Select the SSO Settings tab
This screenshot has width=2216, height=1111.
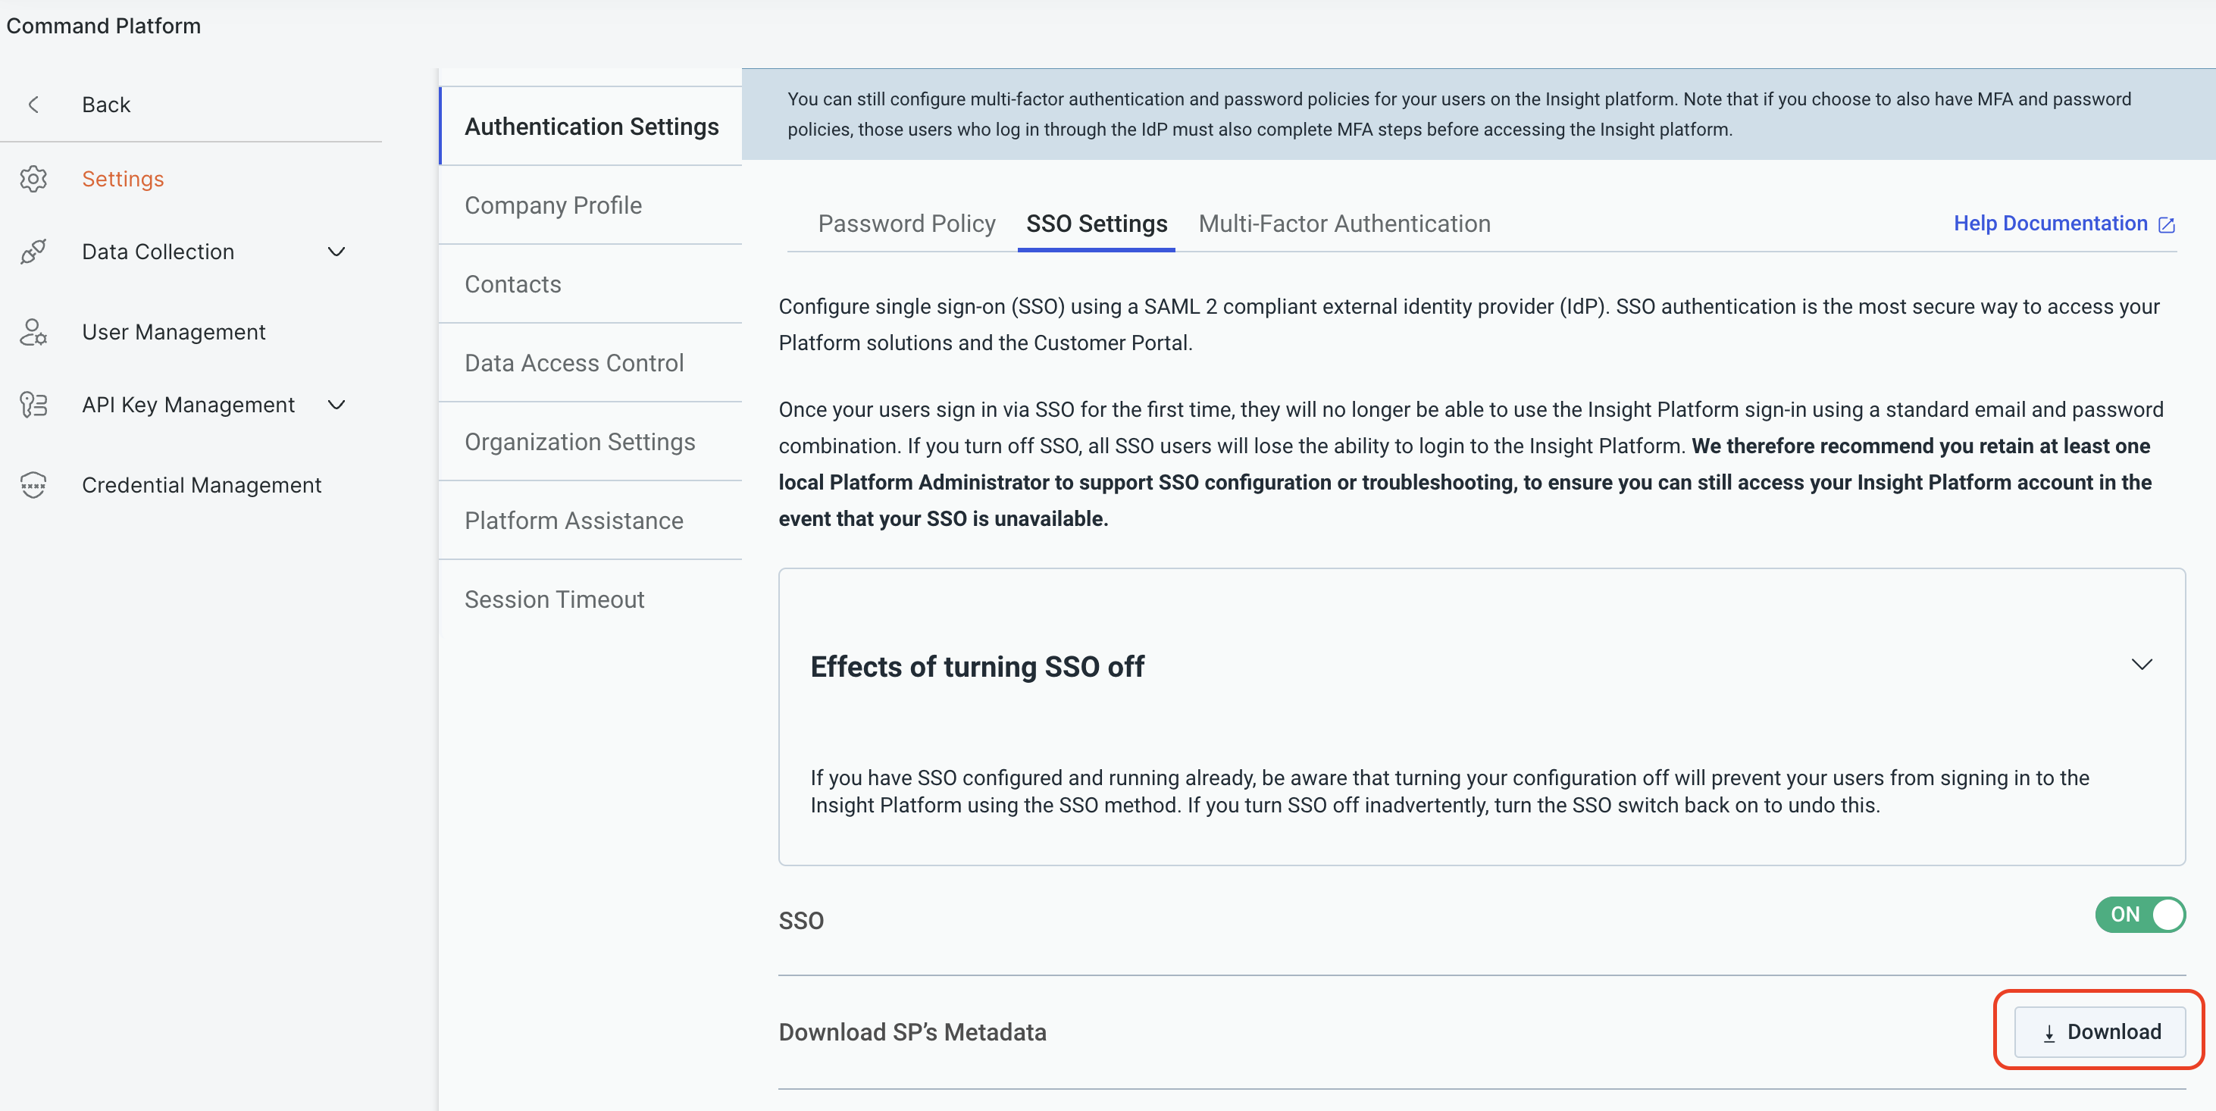(x=1096, y=224)
